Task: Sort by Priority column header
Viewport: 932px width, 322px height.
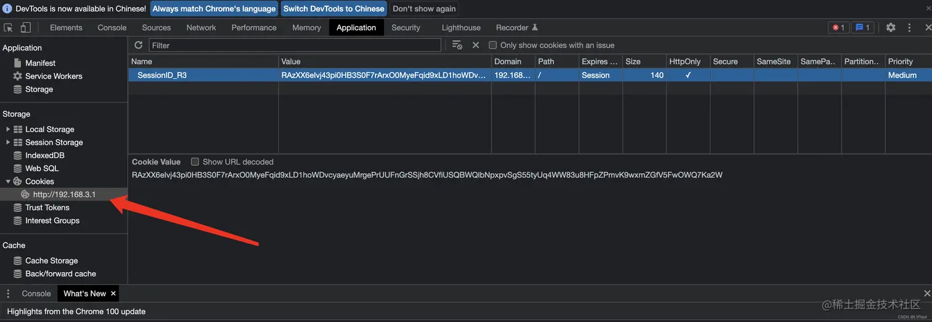Action: click(x=908, y=62)
